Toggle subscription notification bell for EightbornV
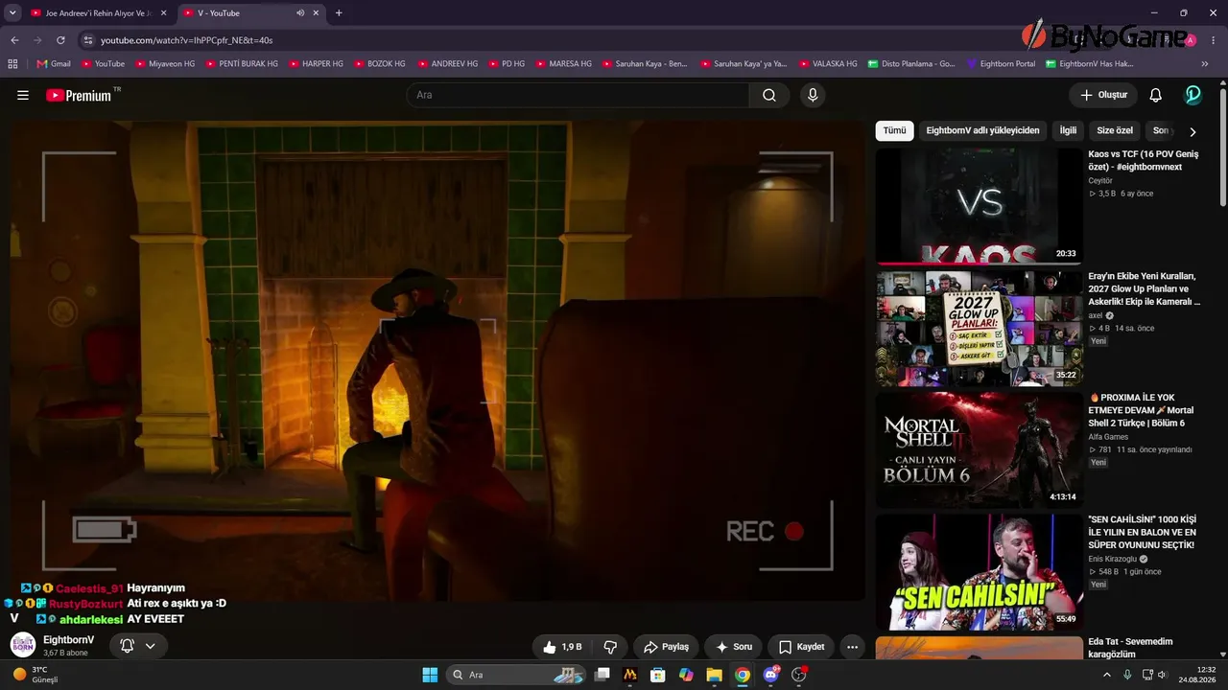Image resolution: width=1228 pixels, height=690 pixels. point(137,647)
